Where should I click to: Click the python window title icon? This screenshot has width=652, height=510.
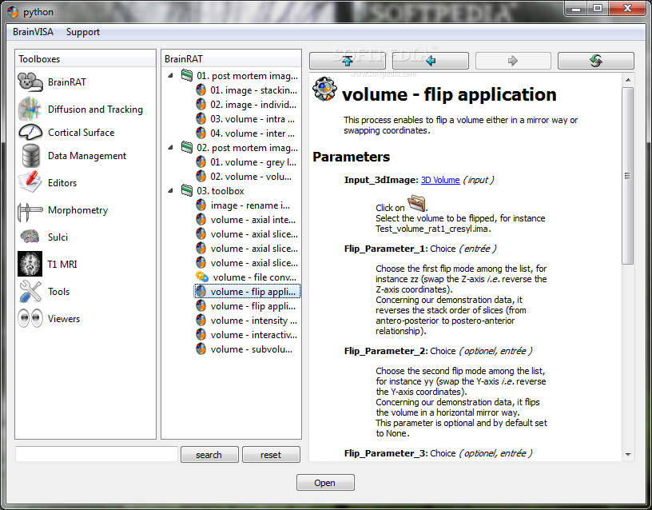(x=13, y=12)
